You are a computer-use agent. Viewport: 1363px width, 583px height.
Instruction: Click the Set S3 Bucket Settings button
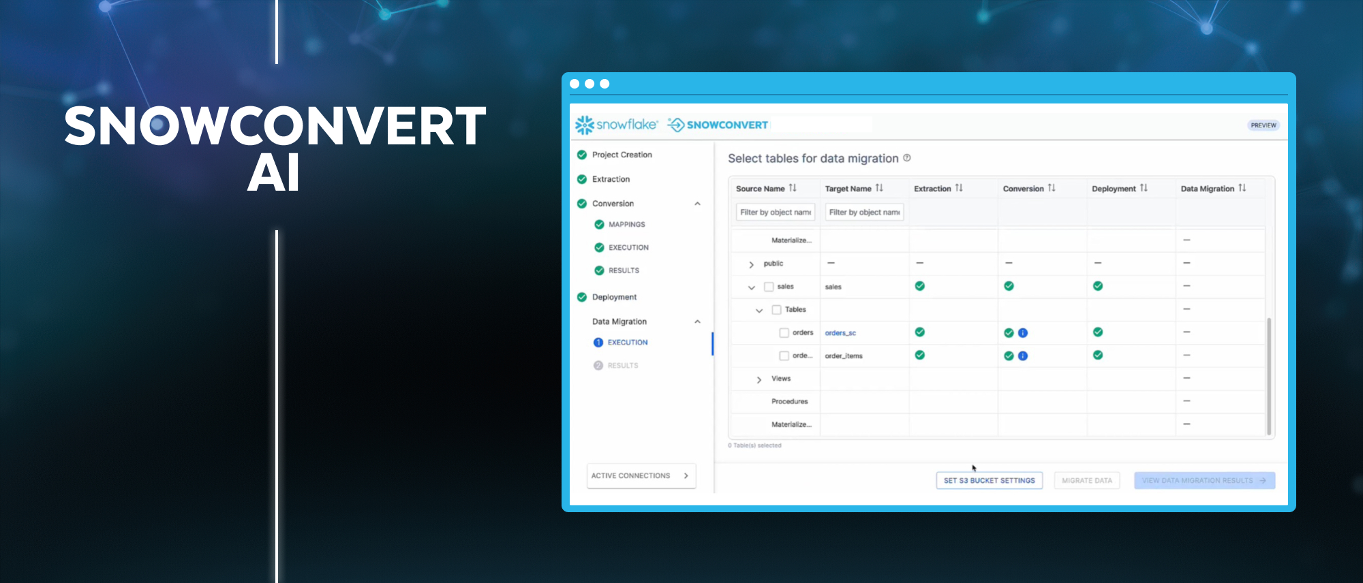tap(989, 481)
